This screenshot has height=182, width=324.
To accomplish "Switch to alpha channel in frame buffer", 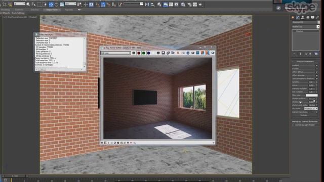I will click(x=153, y=53).
